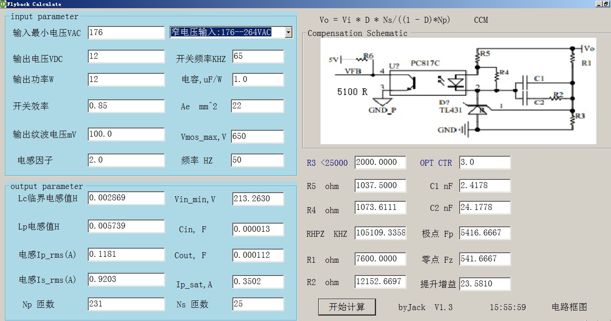Click the compensation schematic image
Viewport: 611px width, 321px height.
pos(458,91)
